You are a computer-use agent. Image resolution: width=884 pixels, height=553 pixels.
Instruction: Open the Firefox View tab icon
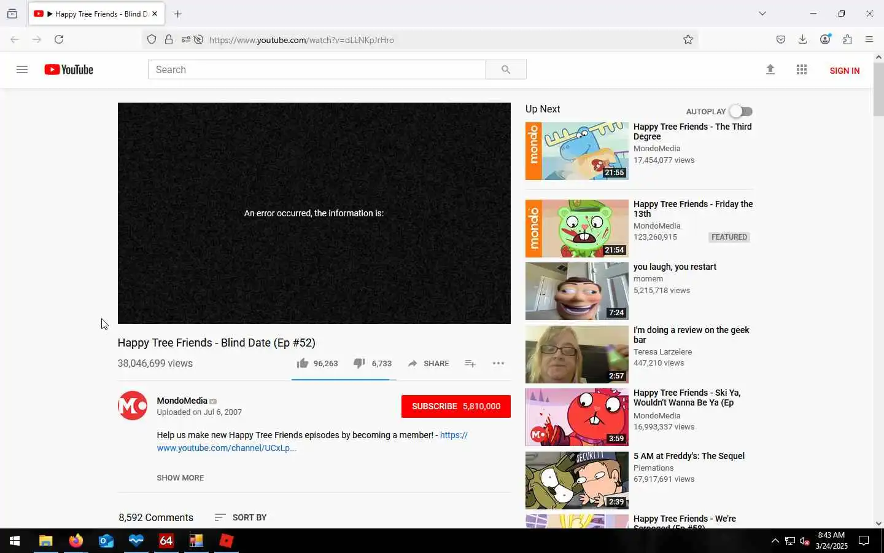12,14
